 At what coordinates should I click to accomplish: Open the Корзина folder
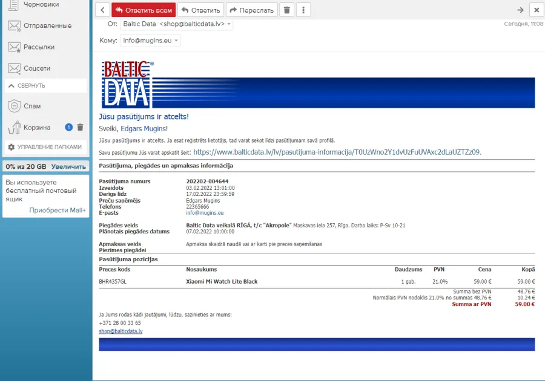coord(37,128)
